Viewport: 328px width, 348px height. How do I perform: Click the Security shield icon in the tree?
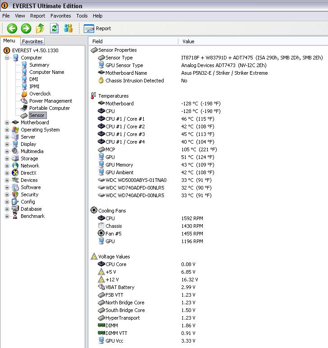click(x=15, y=194)
